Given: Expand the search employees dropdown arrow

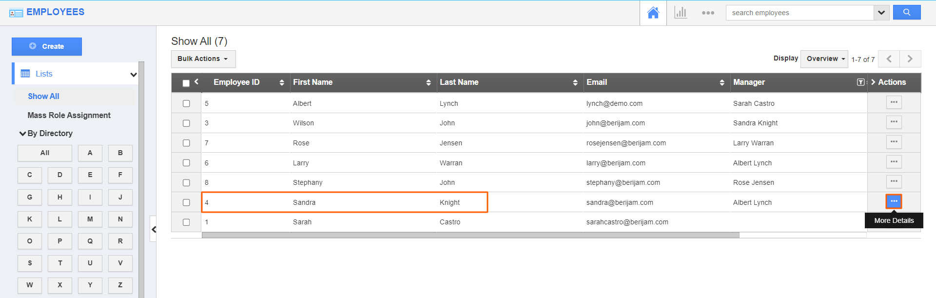Looking at the screenshot, I should pos(881,13).
